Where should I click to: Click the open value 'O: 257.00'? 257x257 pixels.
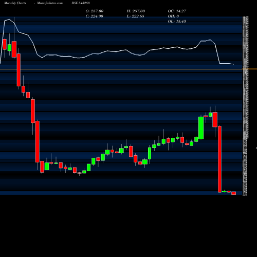[x=95, y=11]
